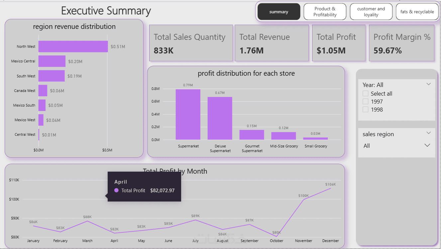Viewport: 441px width, 249px height.
Task: Tick the 1997 year checkbox
Action: (x=366, y=102)
